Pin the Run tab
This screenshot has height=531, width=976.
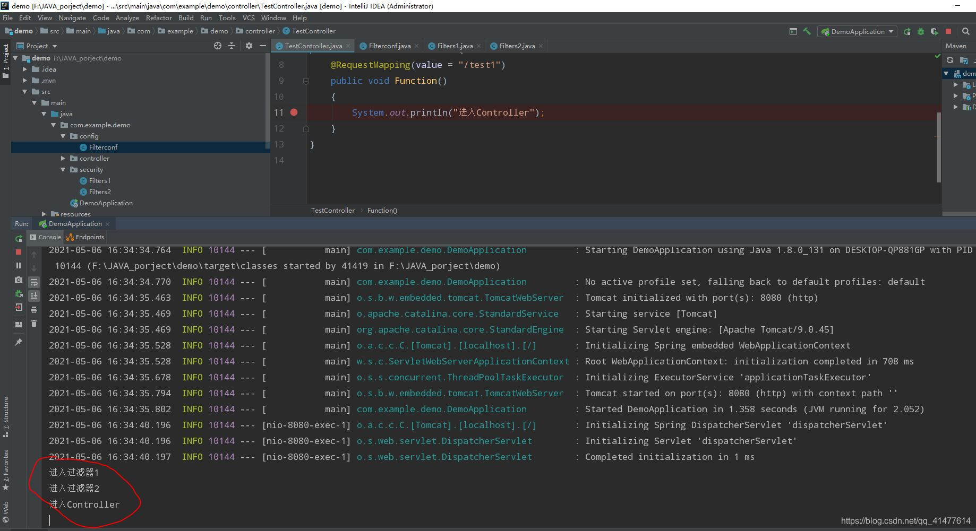pyautogui.click(x=19, y=342)
